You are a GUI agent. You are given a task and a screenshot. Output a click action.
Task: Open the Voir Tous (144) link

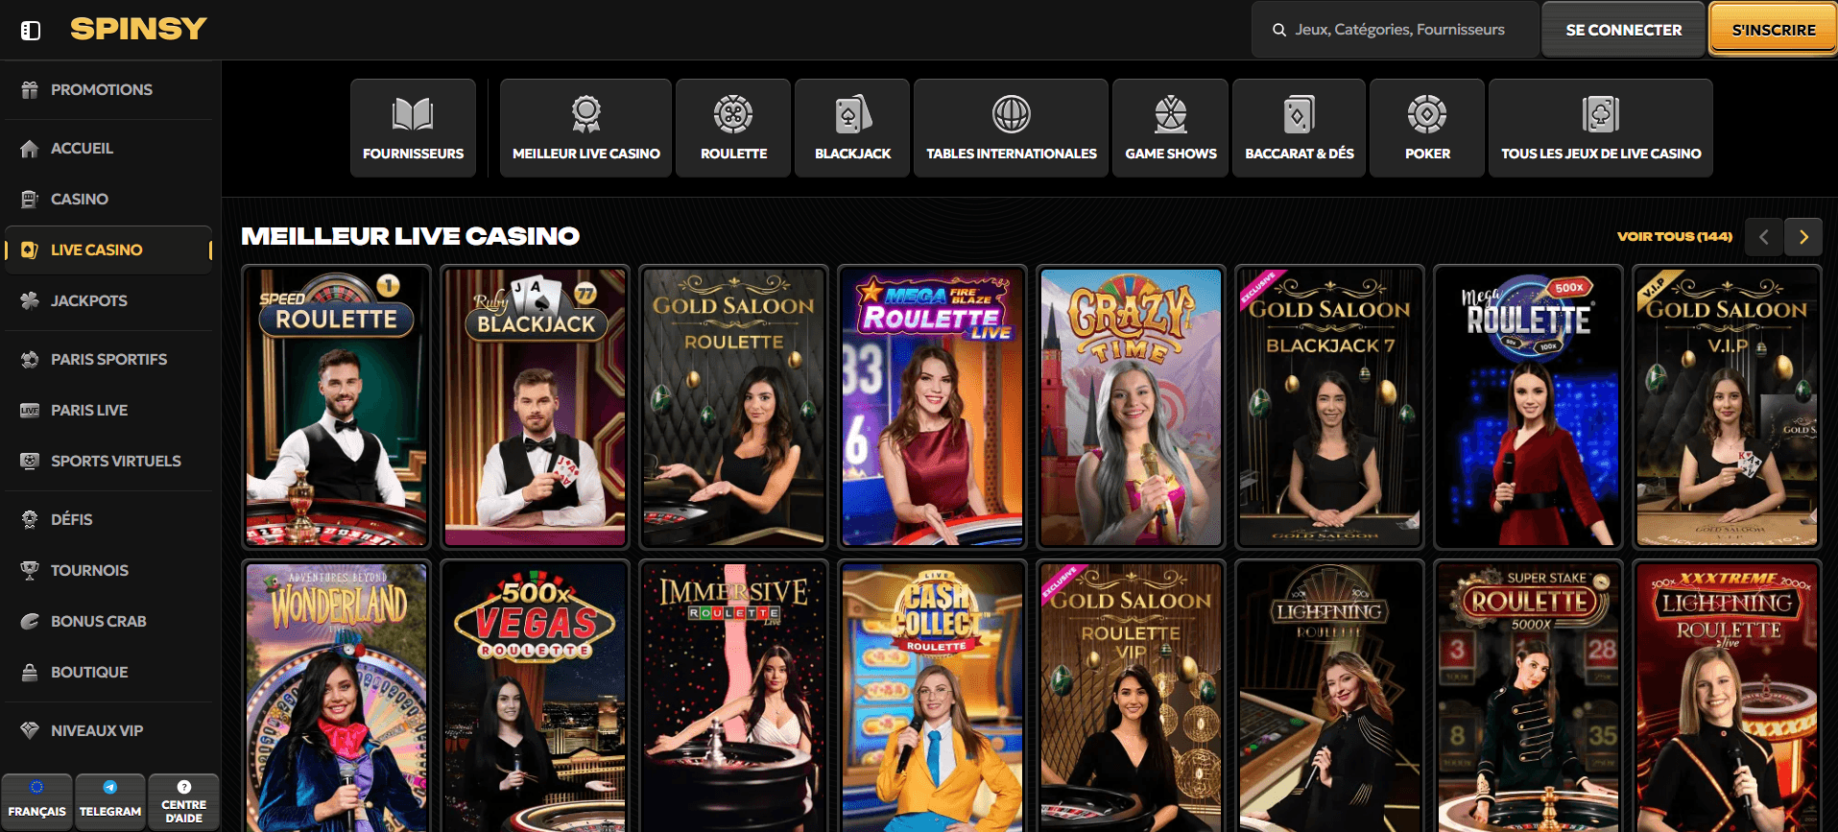(x=1674, y=237)
